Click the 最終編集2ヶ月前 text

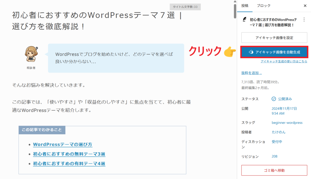click(x=255, y=88)
